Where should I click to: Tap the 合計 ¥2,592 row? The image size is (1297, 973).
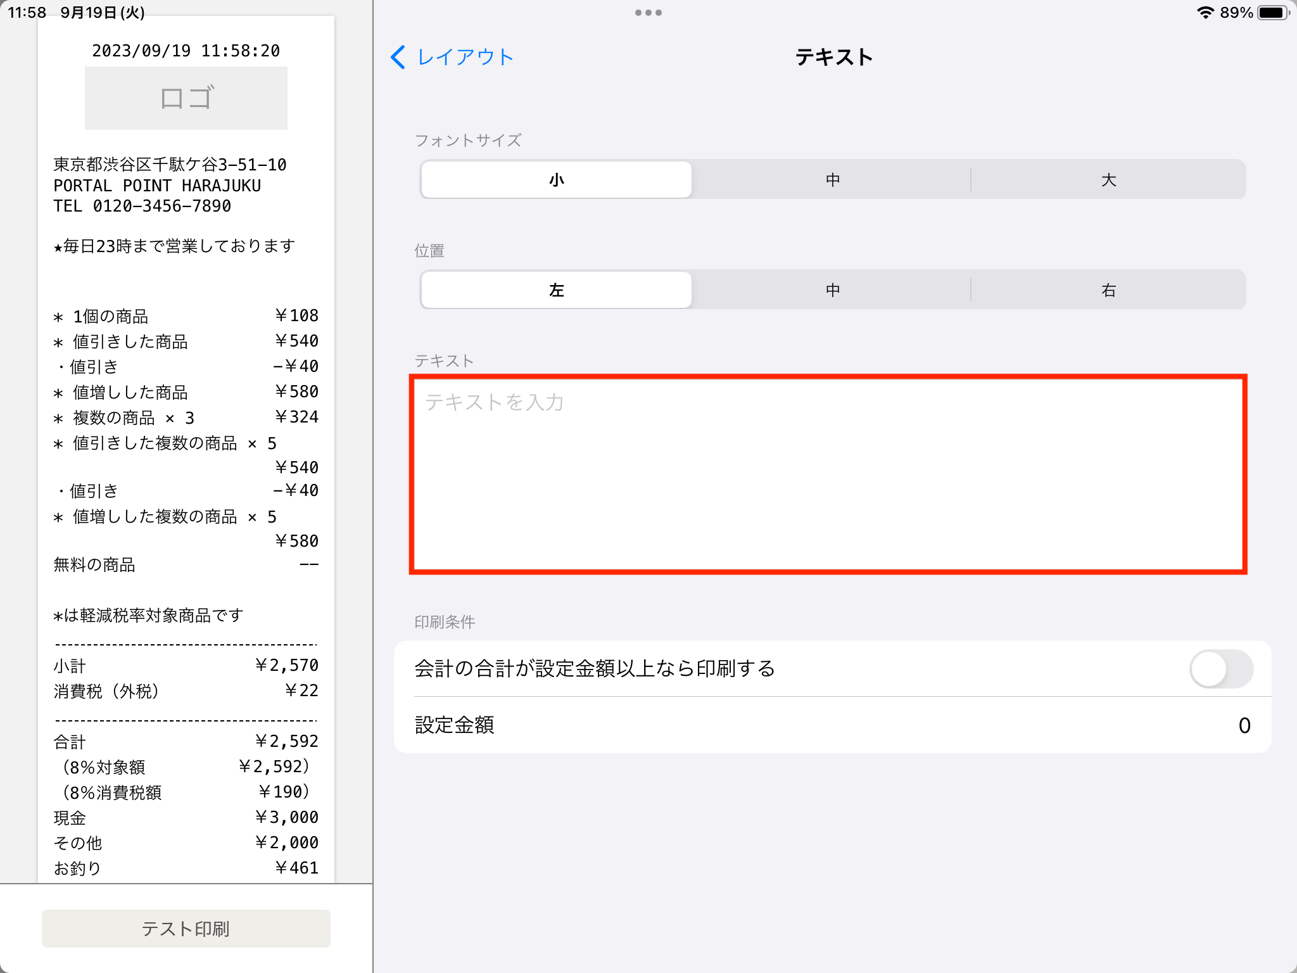[186, 741]
